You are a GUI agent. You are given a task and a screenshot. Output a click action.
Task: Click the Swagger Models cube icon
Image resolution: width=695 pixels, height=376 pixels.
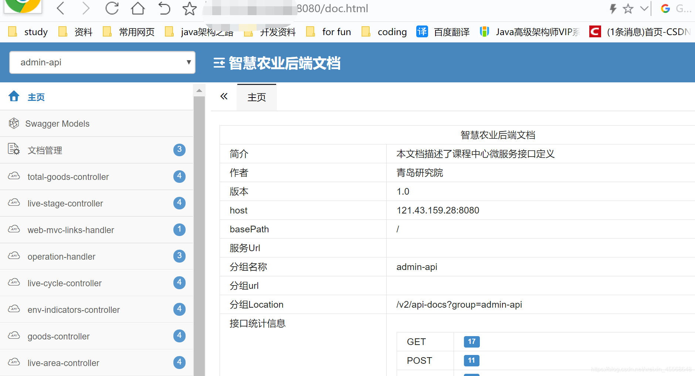click(x=14, y=123)
